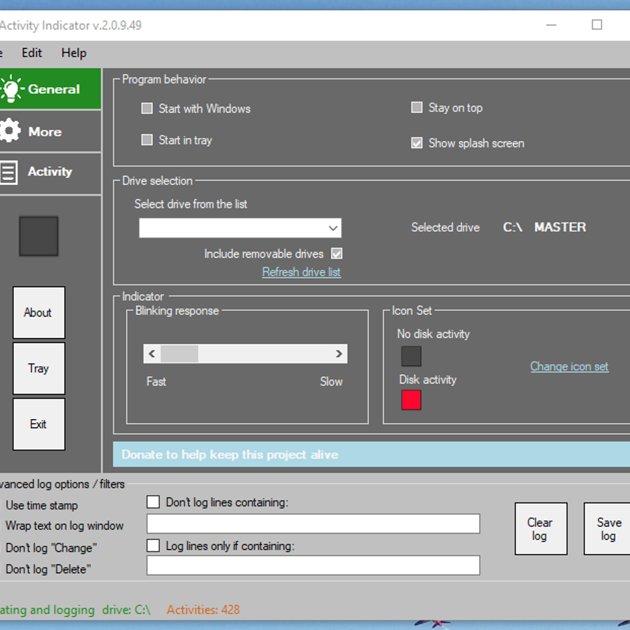This screenshot has width=630, height=630.
Task: Click the blinking response slider thumb
Action: tap(180, 354)
